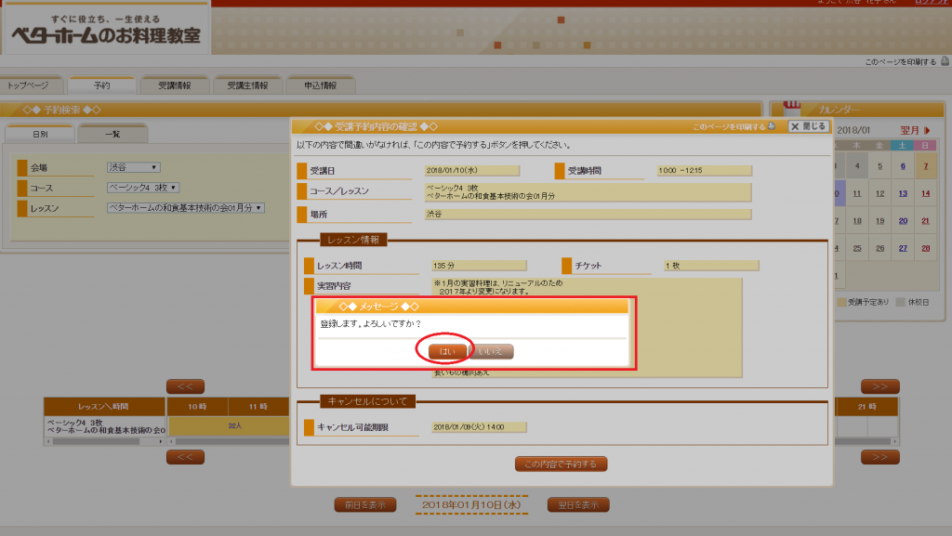Click the 受講日 value 2018/01/10(水)
Screen dimensions: 952x536
click(471, 171)
